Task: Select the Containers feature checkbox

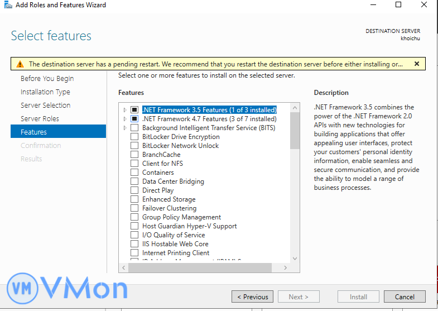Action: (134, 173)
